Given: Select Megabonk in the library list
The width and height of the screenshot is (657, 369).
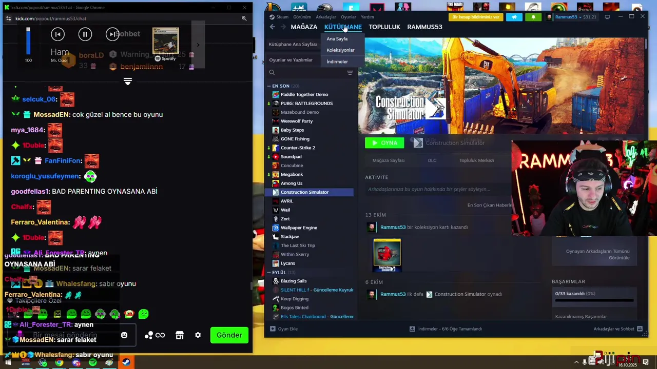Looking at the screenshot, I should pyautogui.click(x=292, y=174).
